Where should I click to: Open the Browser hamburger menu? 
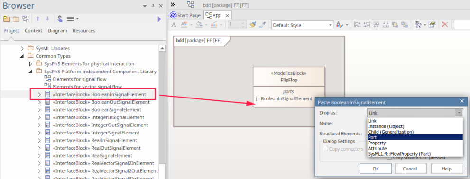coord(72,19)
